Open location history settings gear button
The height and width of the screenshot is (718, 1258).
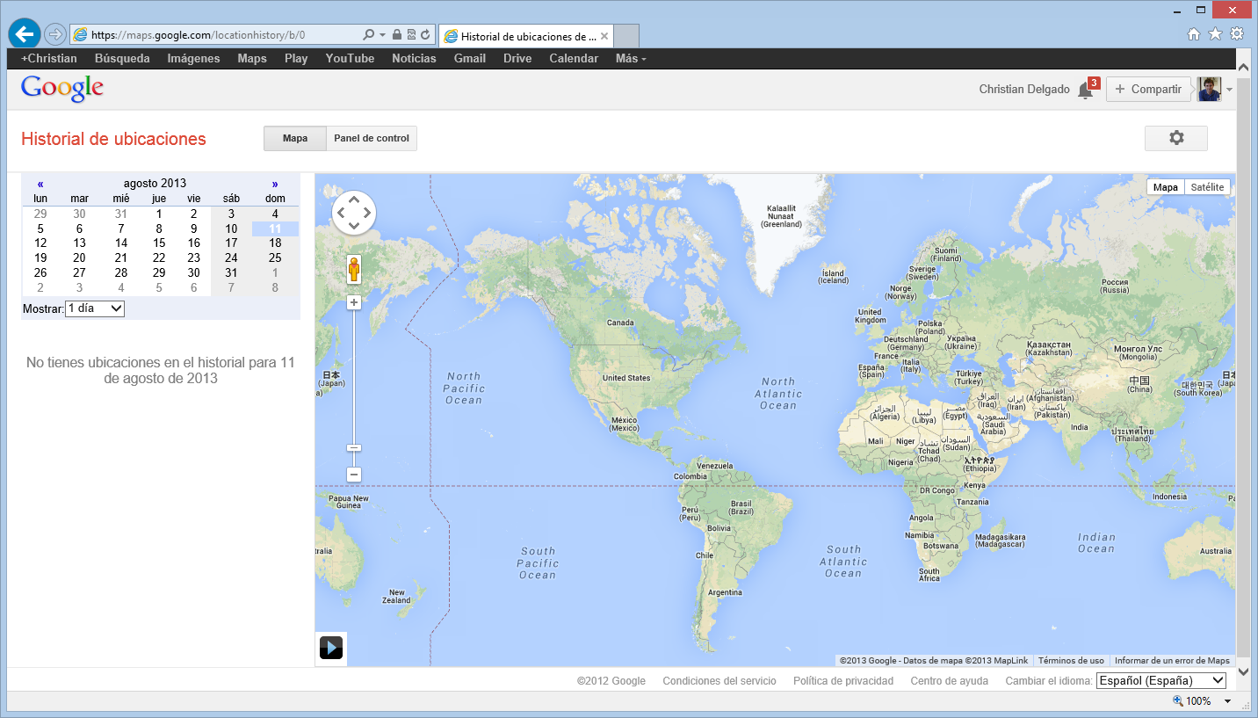(x=1176, y=138)
